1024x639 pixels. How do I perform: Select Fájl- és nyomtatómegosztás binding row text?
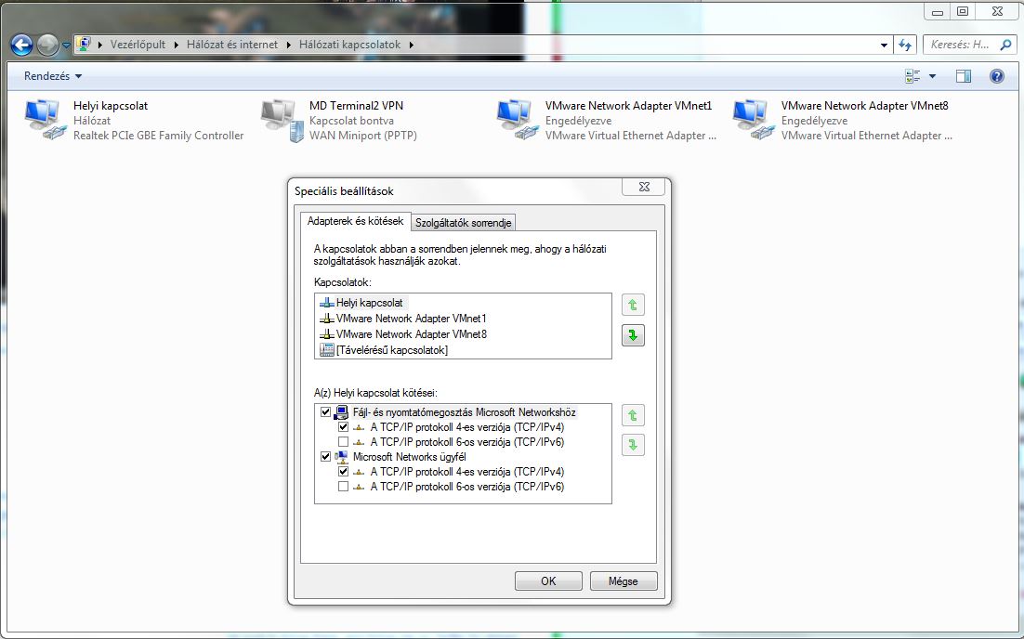pos(464,412)
